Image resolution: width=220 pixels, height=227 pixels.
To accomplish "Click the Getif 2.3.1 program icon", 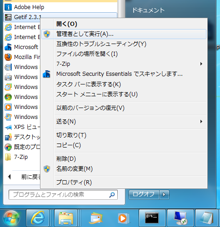I will pos(8,17).
